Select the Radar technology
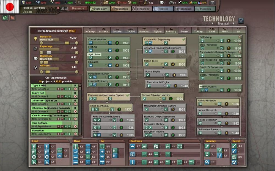 (113, 133)
